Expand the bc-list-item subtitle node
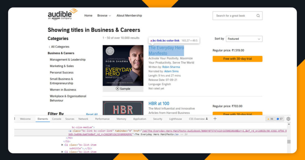This screenshot has height=160, width=305. 62,145
